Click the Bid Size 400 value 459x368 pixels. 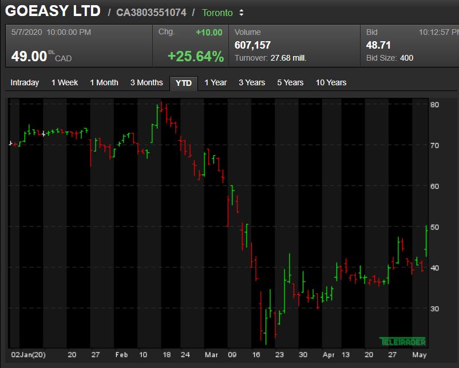(406, 58)
